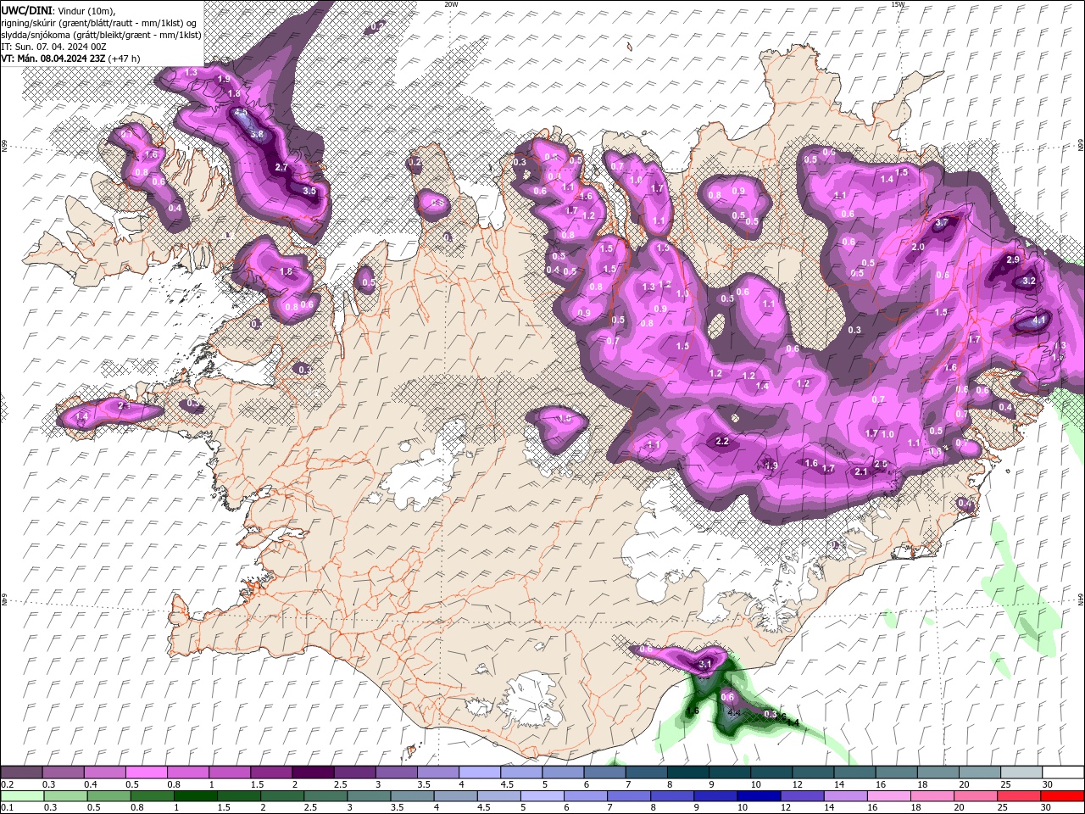This screenshot has height=814, width=1085.
Task: Click the '0.1' label in the bottom legend row
Action: [7, 808]
